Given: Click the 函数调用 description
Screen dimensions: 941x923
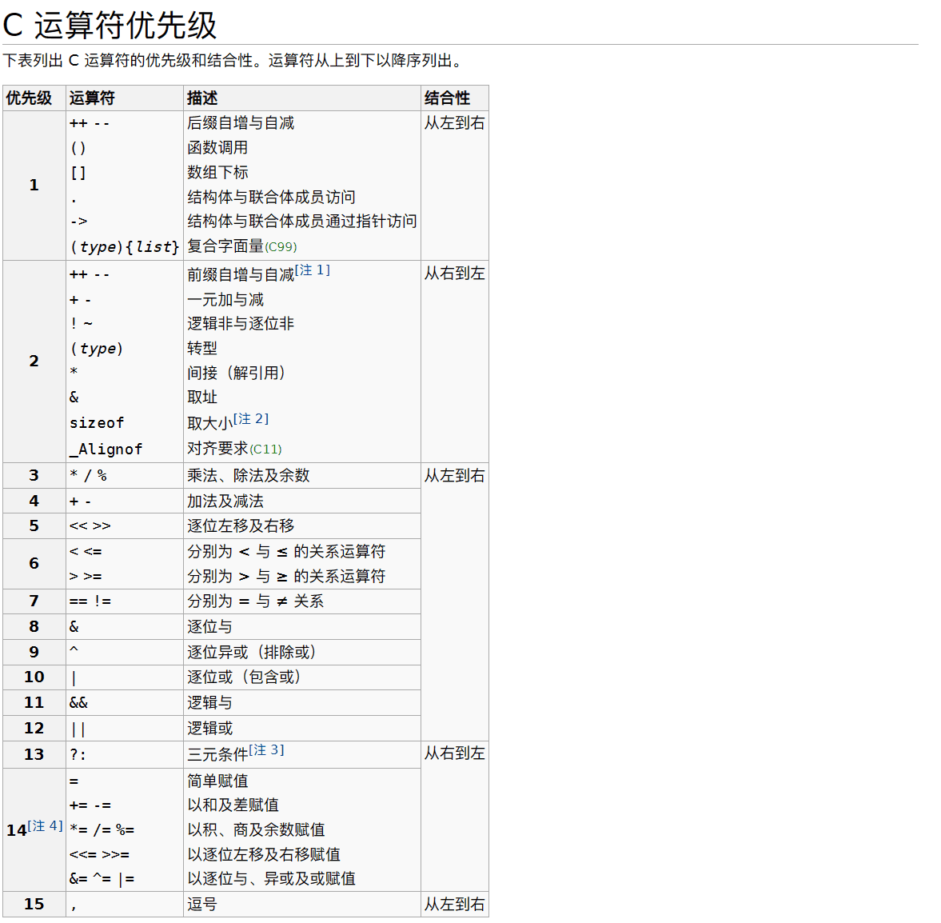Looking at the screenshot, I should 217,148.
